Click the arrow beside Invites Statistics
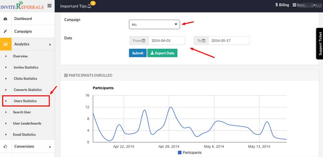The height and width of the screenshot is (157, 323). click(x=6, y=67)
